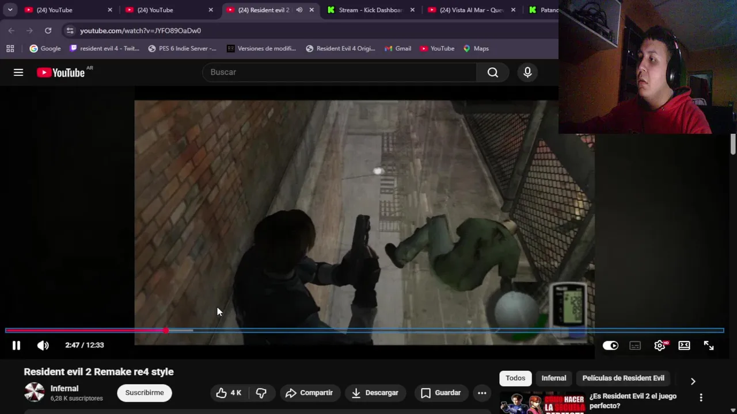Switch to Stream - Kick Dashboard tab
The image size is (737, 414).
(x=371, y=10)
